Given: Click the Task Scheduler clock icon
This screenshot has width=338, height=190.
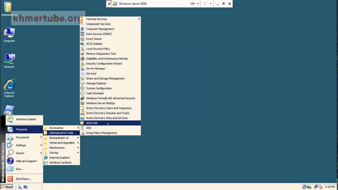Looking at the screenshot, I should pyautogui.click(x=82, y=93).
